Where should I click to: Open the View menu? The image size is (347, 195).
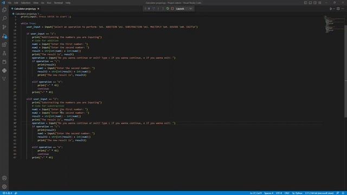tap(36, 3)
